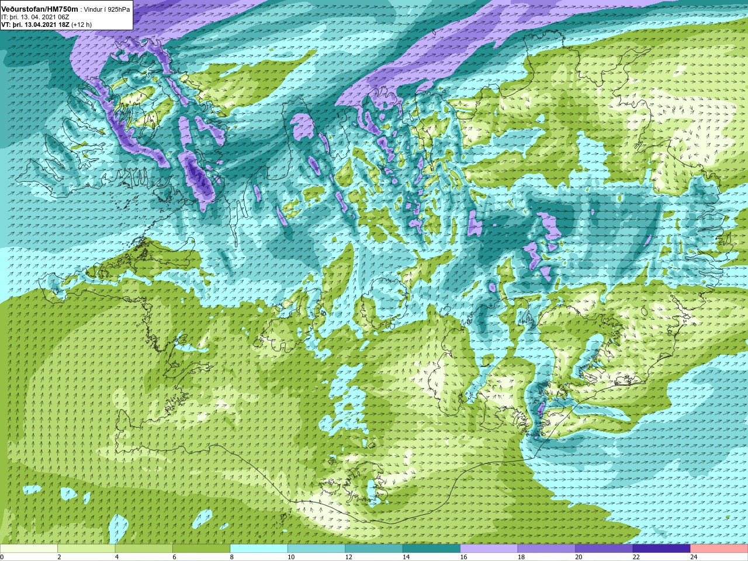Click the legend tick label '18'
This screenshot has height=561, width=748.
[521, 557]
